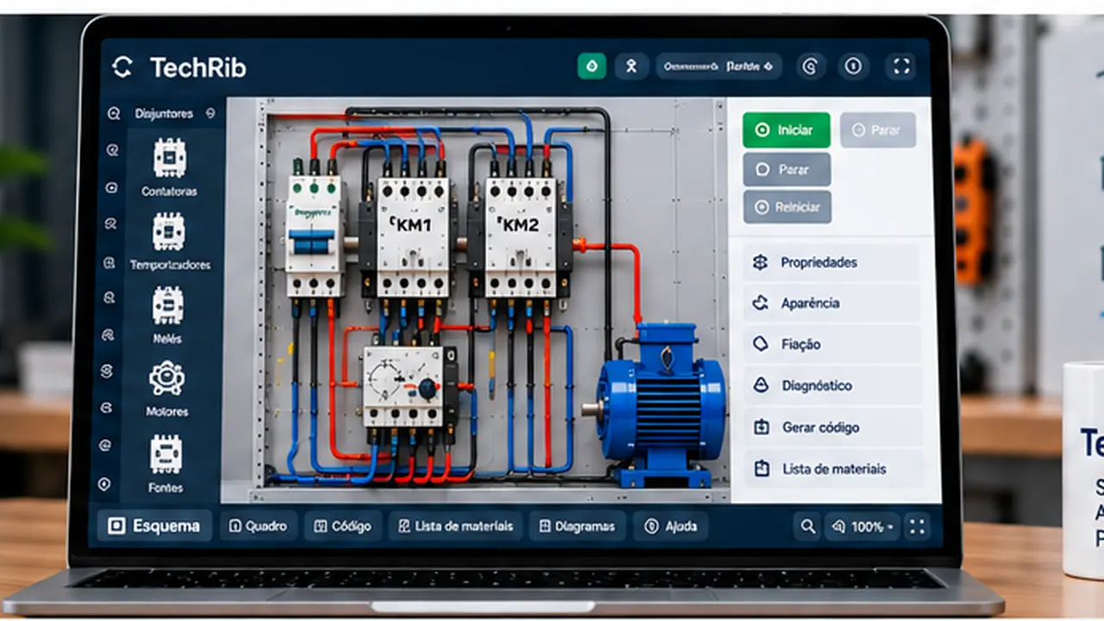This screenshot has height=621, width=1104.
Task: Click the person icon in top toolbar
Action: (631, 66)
